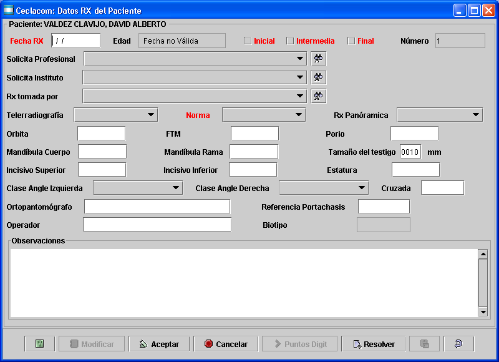The image size is (499, 362).
Task: Click the Fecha RX date field
Action: 76,41
